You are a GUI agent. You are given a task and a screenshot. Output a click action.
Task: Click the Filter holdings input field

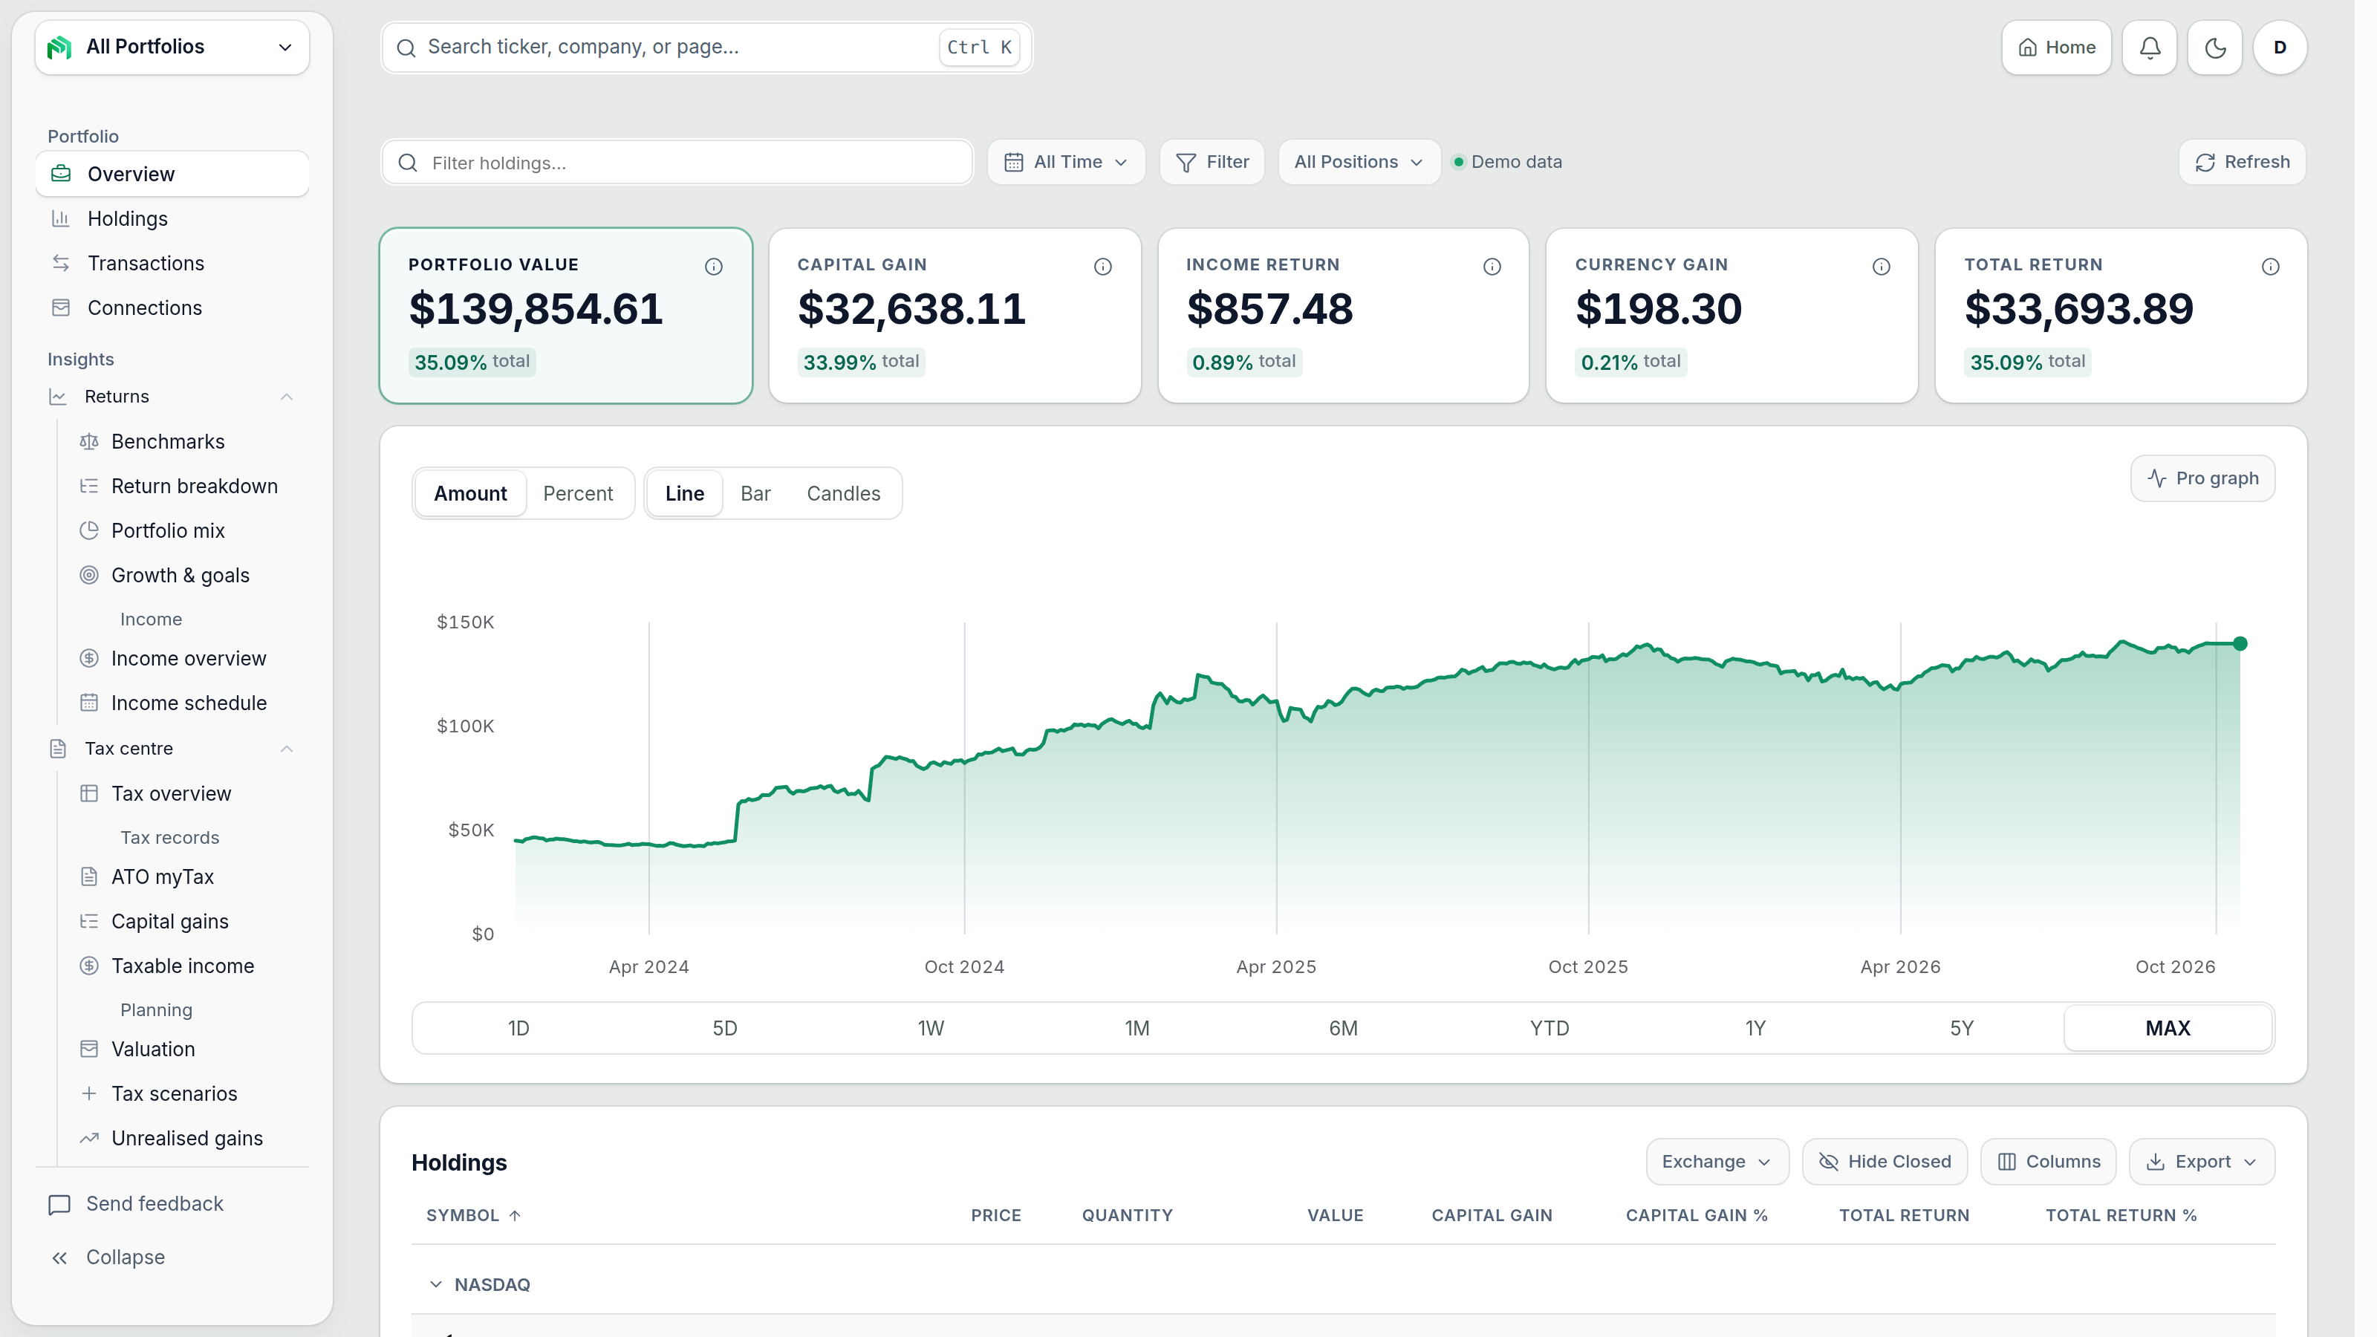click(x=683, y=164)
